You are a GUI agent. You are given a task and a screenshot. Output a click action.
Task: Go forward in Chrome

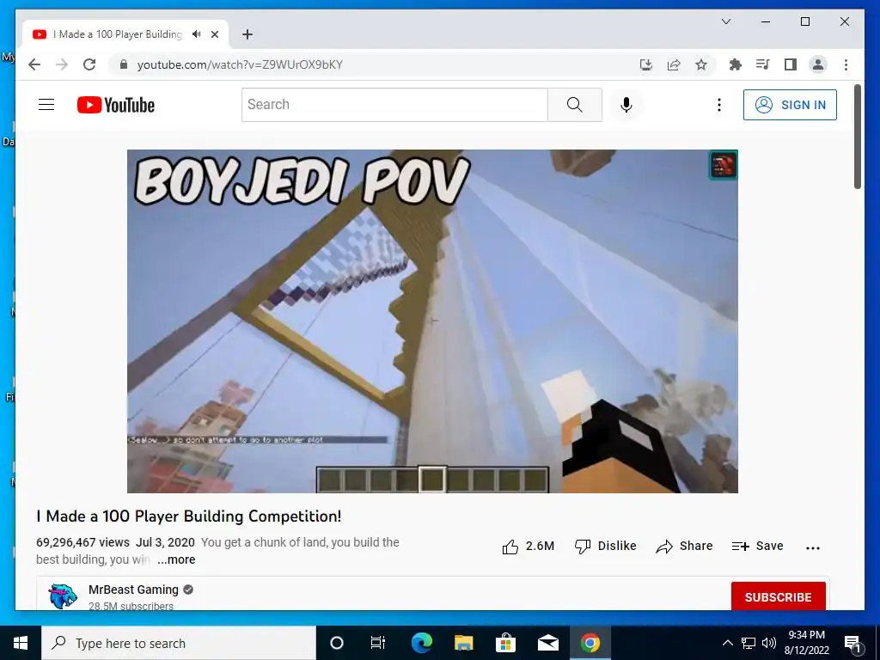pos(62,64)
